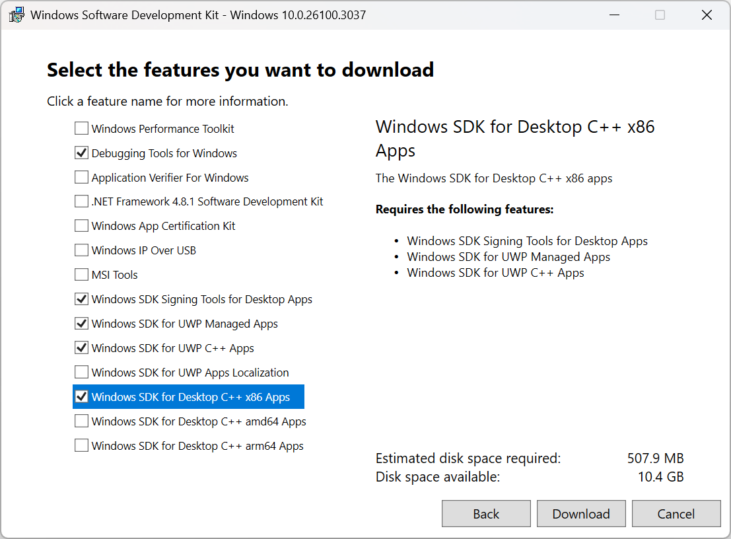Enable Desktop C++ arm64 Apps checkbox
Image resolution: width=731 pixels, height=539 pixels.
[x=82, y=445]
